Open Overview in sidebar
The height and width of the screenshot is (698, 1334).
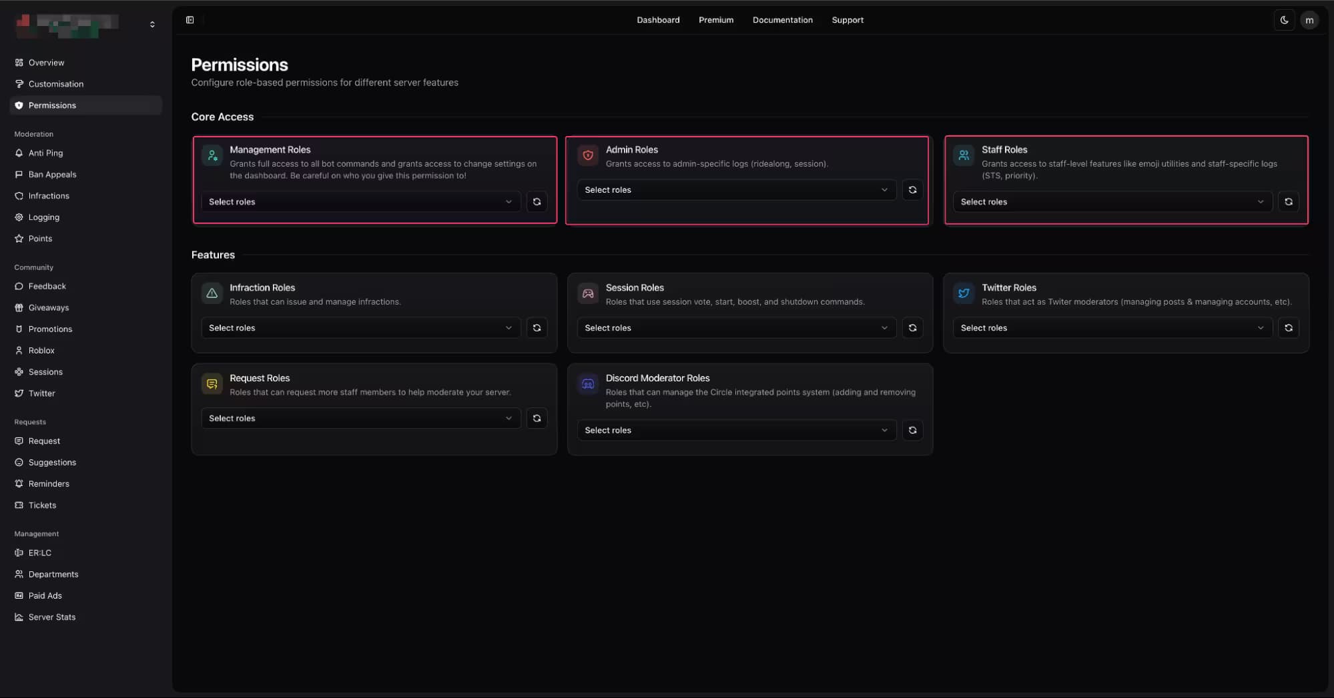point(85,63)
